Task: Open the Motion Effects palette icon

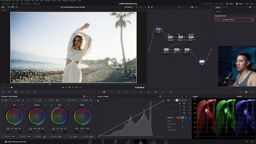Action: coord(35,92)
